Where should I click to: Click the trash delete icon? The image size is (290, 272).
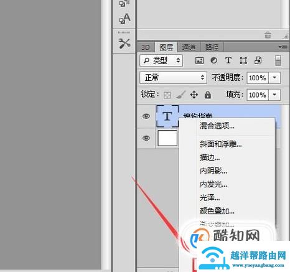[x=268, y=35]
